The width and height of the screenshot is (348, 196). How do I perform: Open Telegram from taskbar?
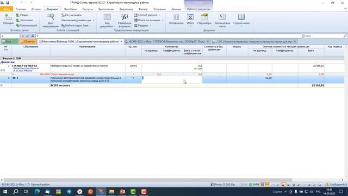69,192
